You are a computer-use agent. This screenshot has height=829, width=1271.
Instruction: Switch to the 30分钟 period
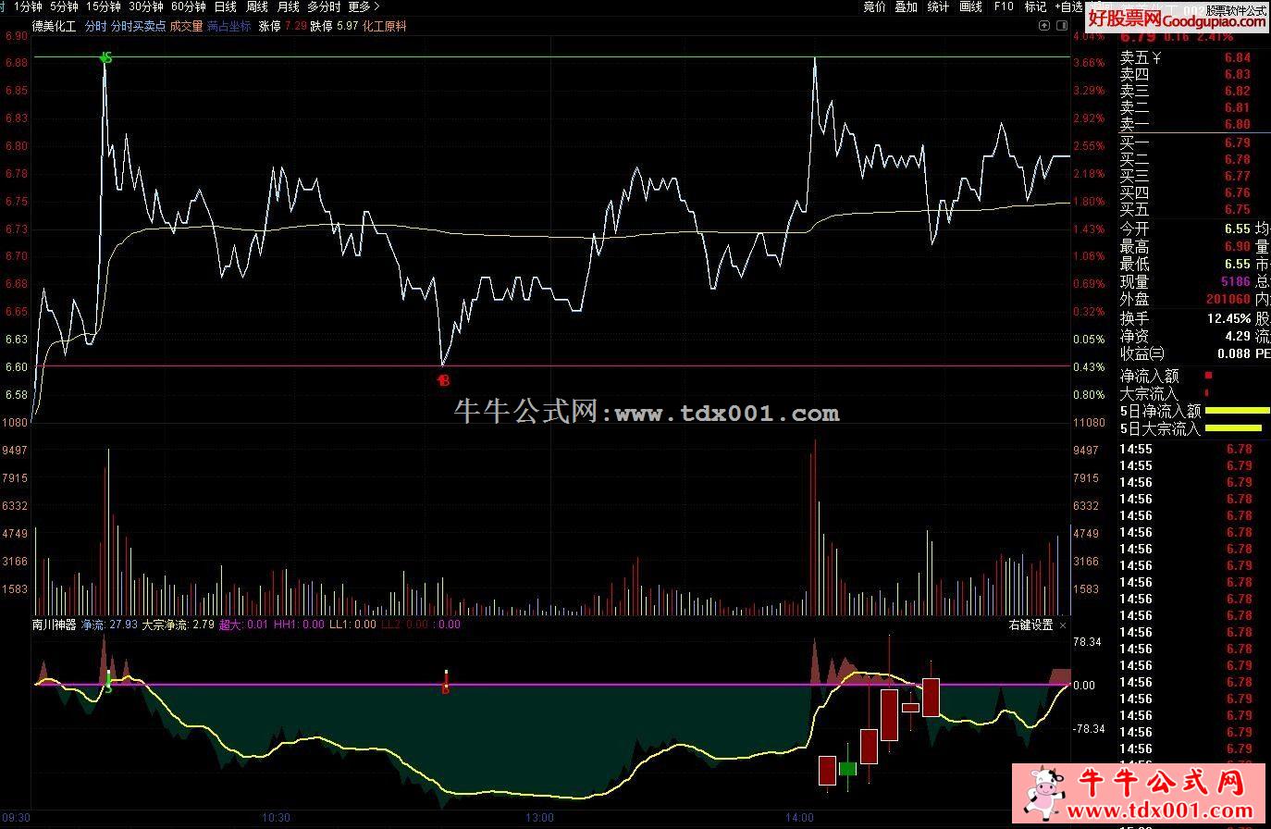[x=146, y=6]
